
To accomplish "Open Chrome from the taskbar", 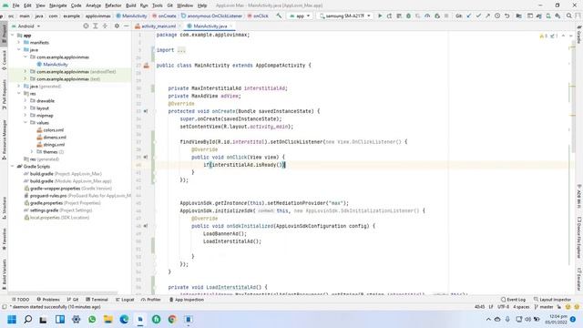I will click(x=172, y=319).
